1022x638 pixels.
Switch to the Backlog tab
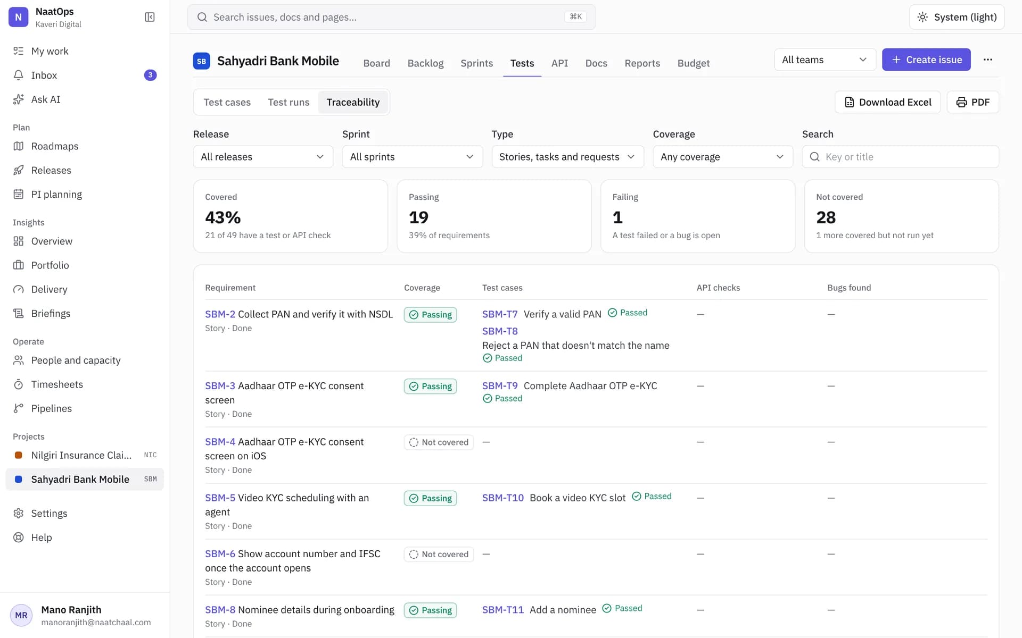click(425, 63)
